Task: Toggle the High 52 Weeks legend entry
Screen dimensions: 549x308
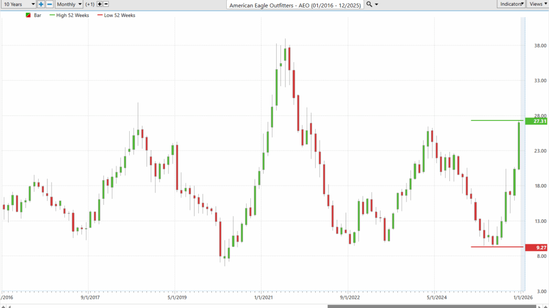Action: 69,16
